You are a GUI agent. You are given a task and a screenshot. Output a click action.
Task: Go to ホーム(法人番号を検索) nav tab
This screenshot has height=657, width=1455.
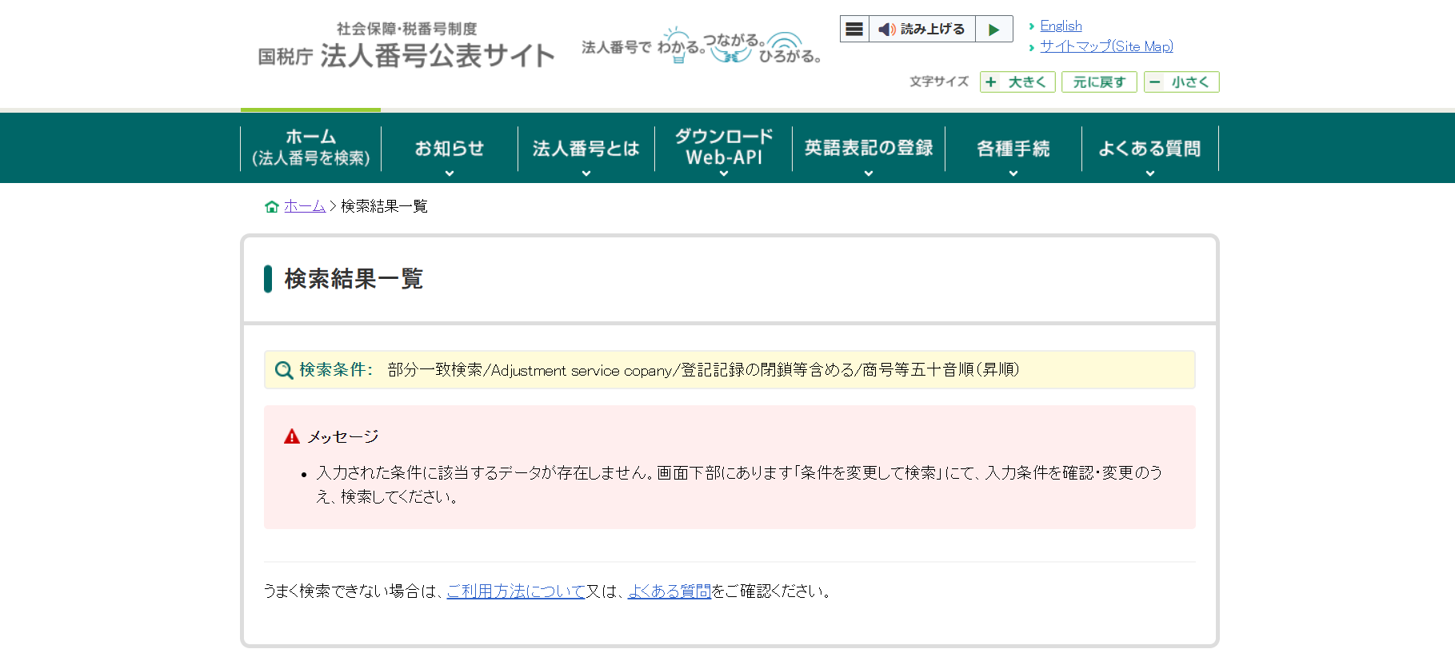point(310,148)
